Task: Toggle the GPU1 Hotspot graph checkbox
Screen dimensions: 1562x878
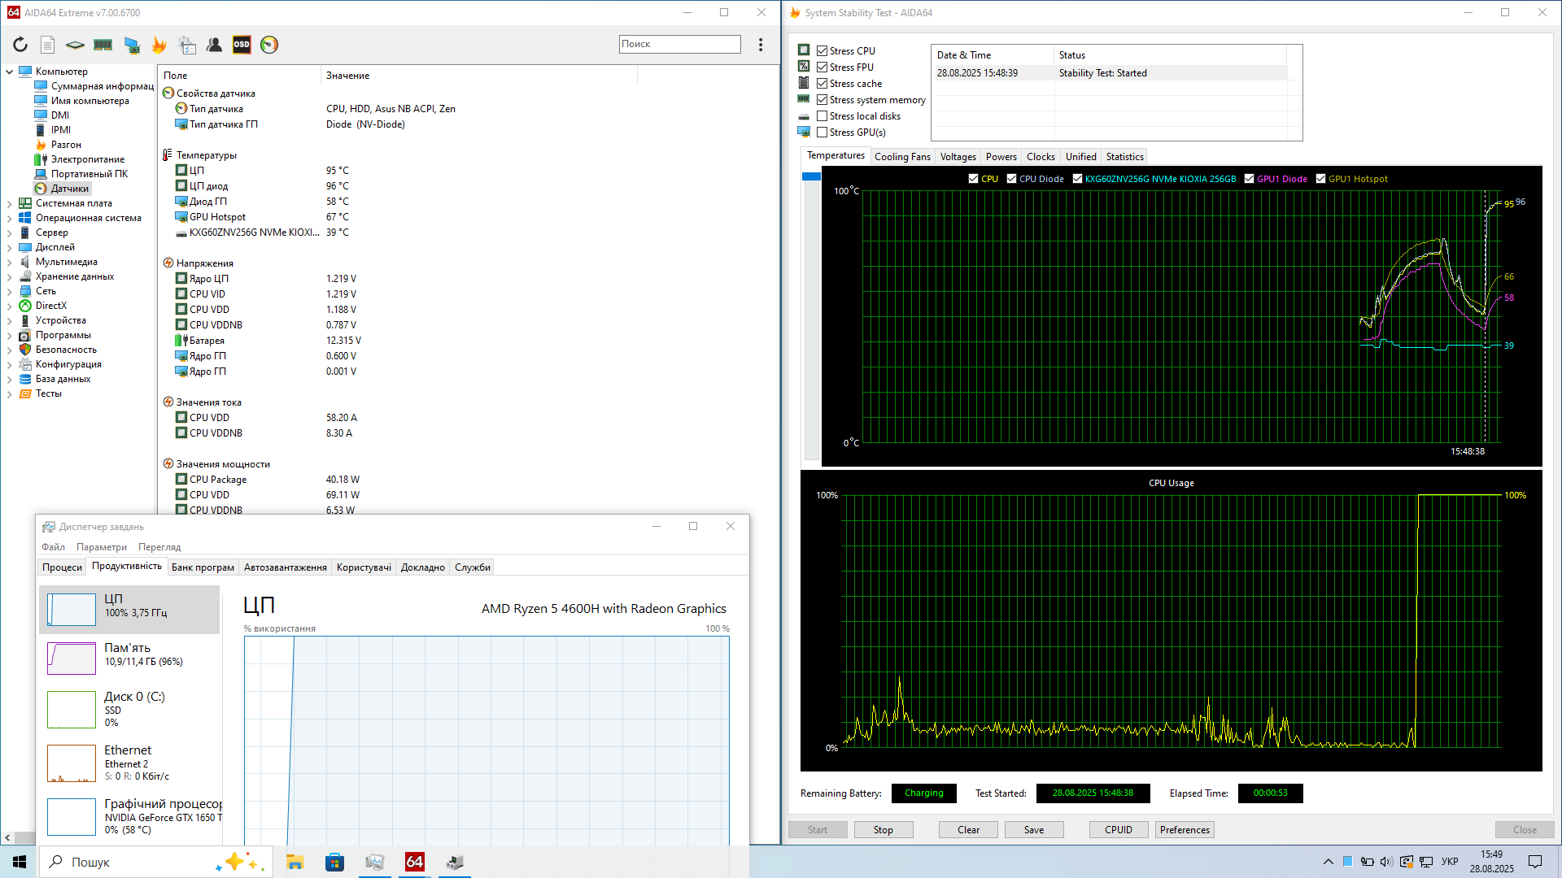Action: (x=1320, y=179)
